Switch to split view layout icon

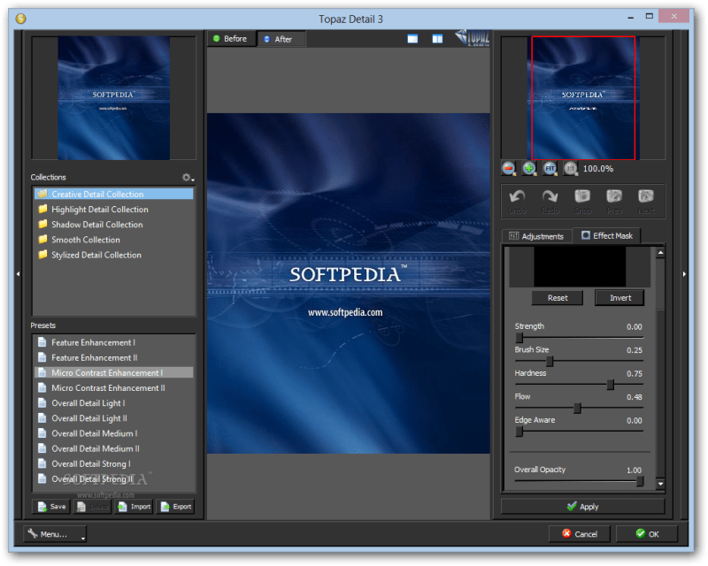pyautogui.click(x=437, y=39)
